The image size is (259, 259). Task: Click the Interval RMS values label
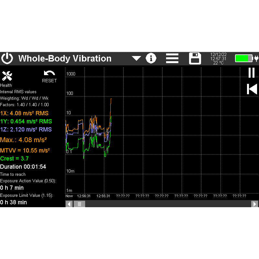tap(18, 92)
